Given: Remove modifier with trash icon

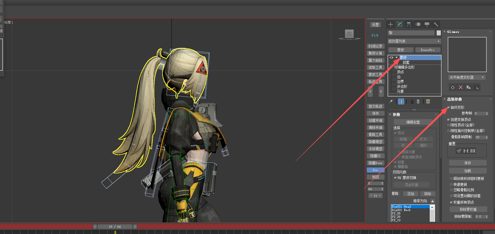Looking at the screenshot, I should click(x=418, y=101).
